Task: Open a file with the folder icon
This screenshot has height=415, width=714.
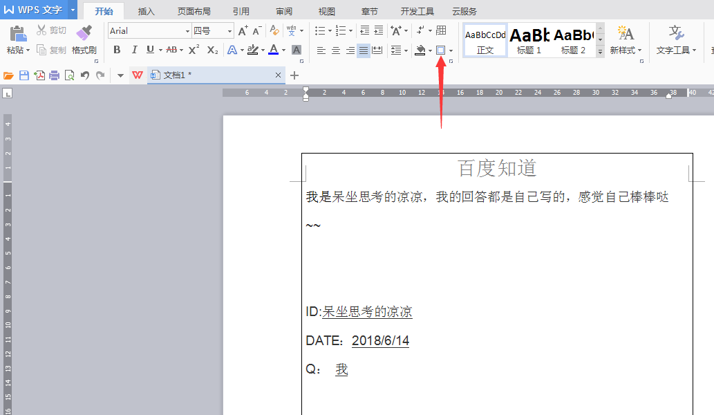Action: [x=8, y=75]
